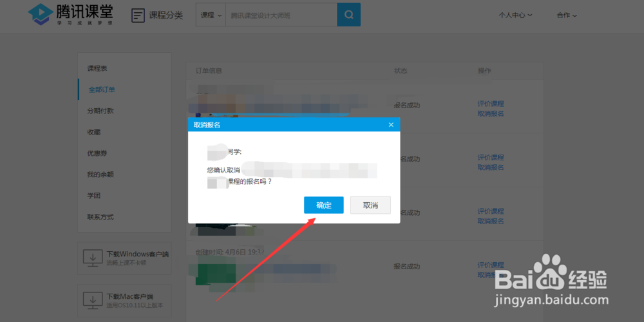
Task: Click the 取消报名 dialog title text
Action: 207,125
